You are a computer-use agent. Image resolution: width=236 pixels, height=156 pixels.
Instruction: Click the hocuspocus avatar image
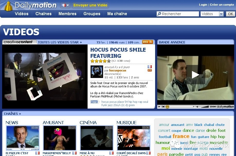click(97, 72)
